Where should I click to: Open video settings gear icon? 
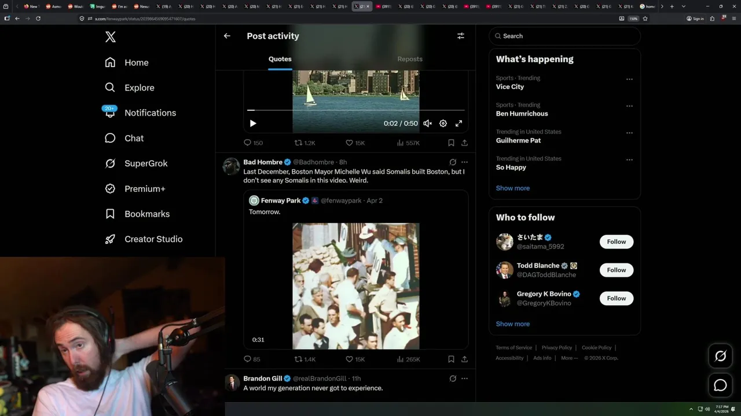[443, 123]
